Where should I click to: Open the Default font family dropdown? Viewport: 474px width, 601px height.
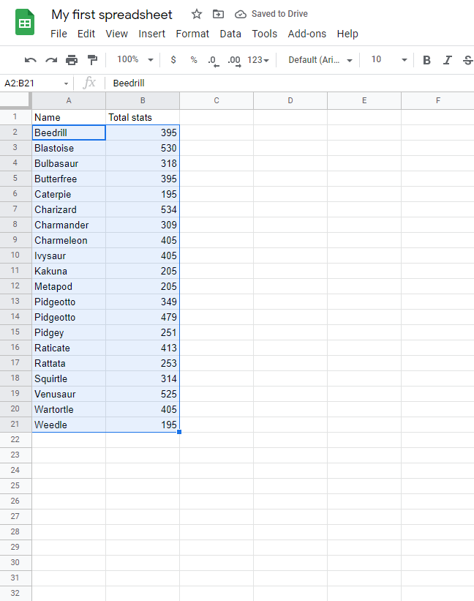320,60
